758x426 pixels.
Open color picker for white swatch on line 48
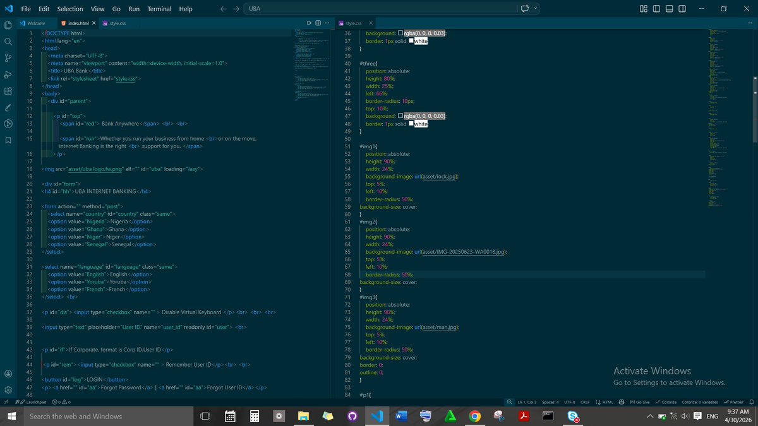coord(411,124)
